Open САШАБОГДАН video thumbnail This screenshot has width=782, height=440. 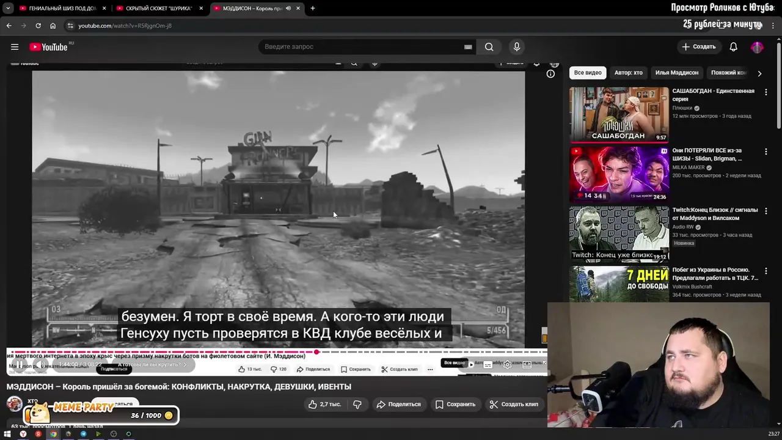pyautogui.click(x=619, y=114)
